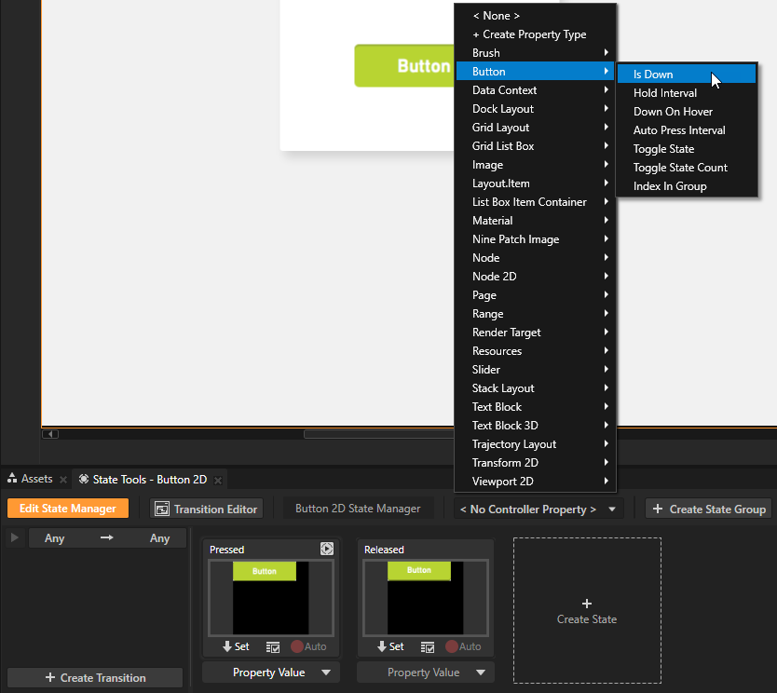Choose Is Down from Button submenu

pyautogui.click(x=653, y=75)
